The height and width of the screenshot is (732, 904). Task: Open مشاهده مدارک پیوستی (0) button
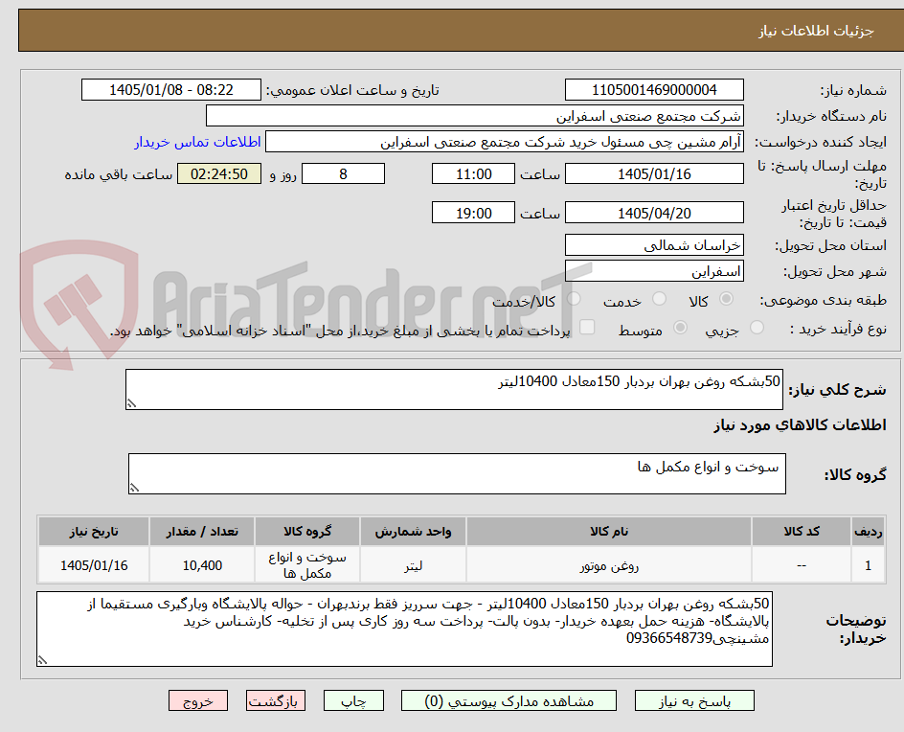[x=508, y=700]
